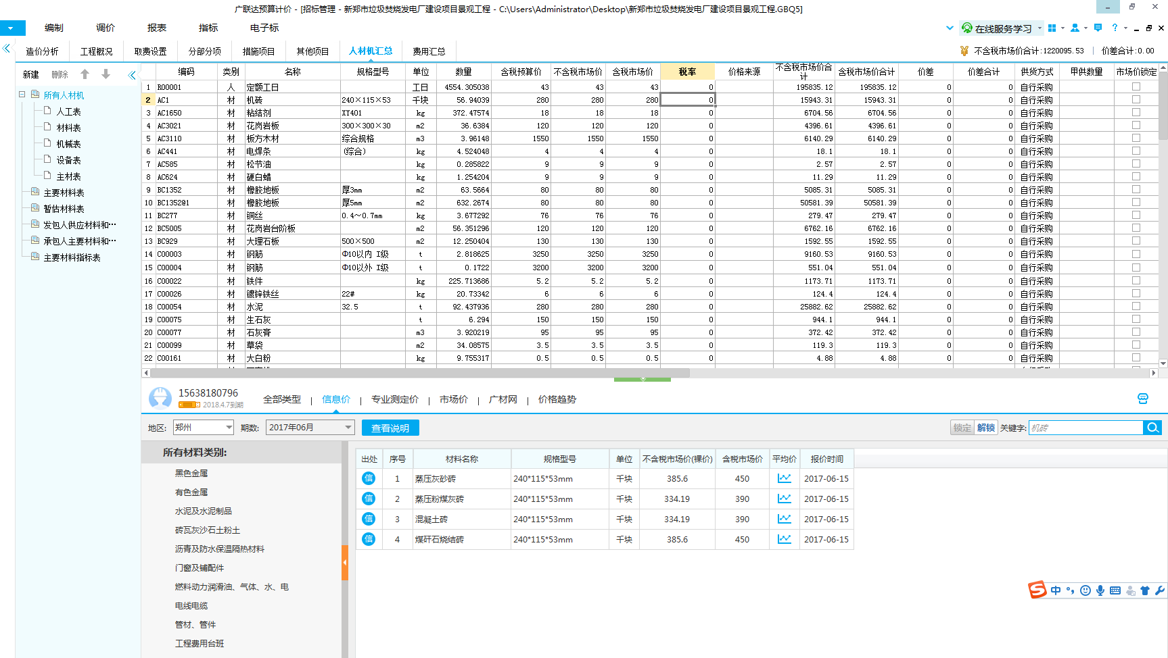Expand the orange side panel handle
Image resolution: width=1168 pixels, height=658 pixels.
pyautogui.click(x=345, y=562)
